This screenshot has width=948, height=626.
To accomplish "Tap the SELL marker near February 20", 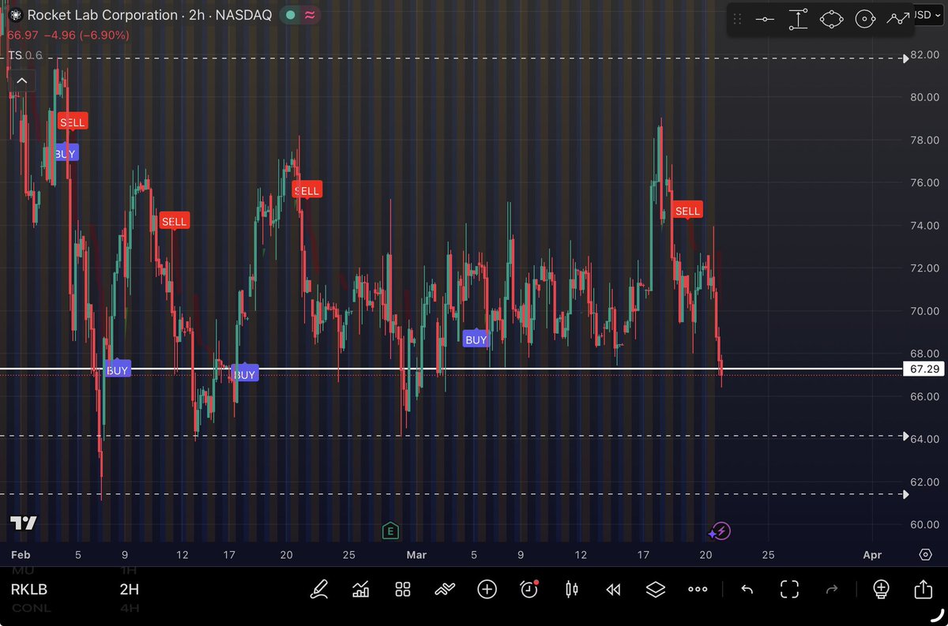I will tap(307, 190).
